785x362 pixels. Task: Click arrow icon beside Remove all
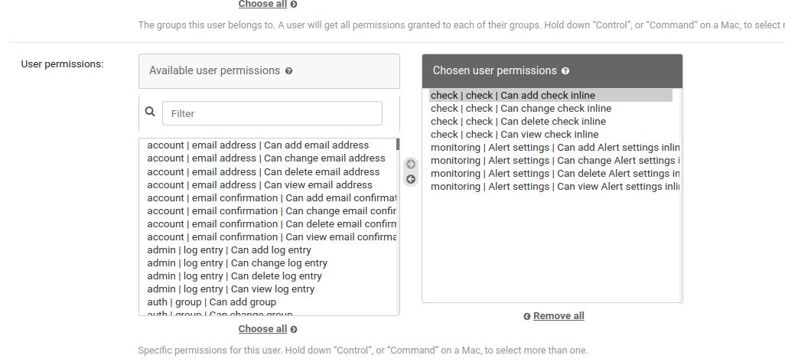[x=527, y=316]
